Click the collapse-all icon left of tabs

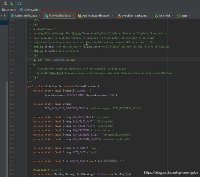tap(5, 16)
